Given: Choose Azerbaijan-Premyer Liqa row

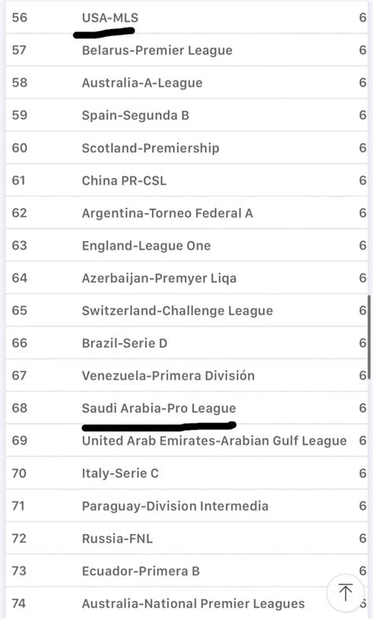Looking at the screenshot, I should coord(186,278).
